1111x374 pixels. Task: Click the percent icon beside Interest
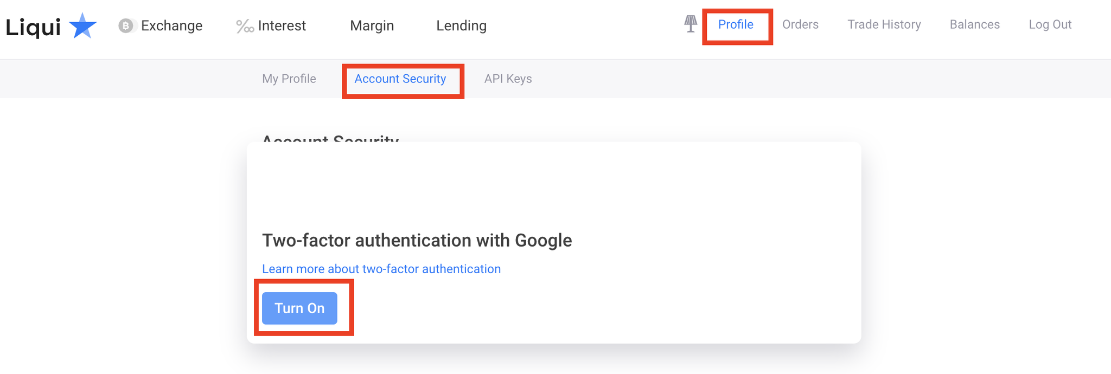click(x=245, y=26)
